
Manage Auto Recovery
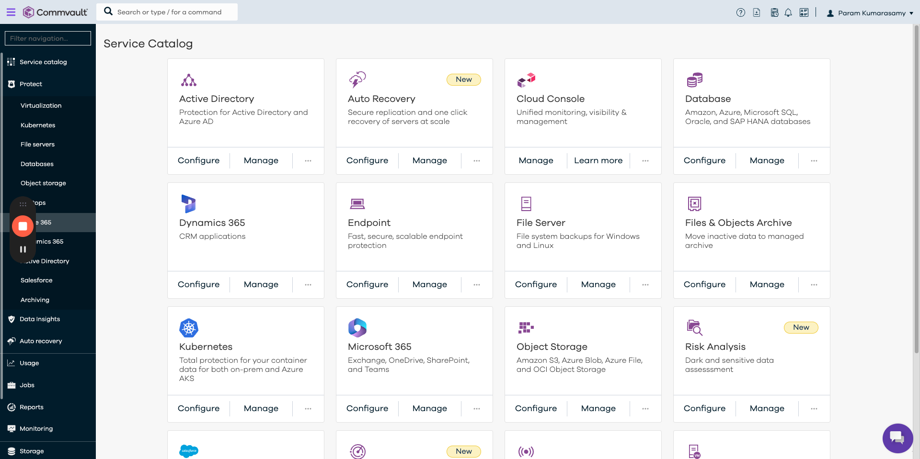point(430,161)
